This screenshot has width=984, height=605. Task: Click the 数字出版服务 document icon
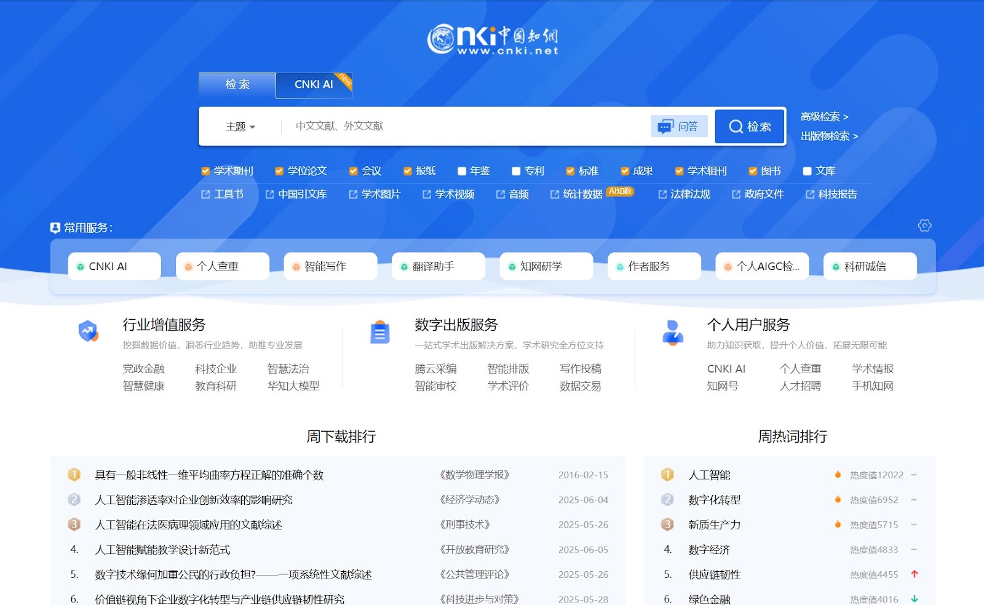[380, 332]
